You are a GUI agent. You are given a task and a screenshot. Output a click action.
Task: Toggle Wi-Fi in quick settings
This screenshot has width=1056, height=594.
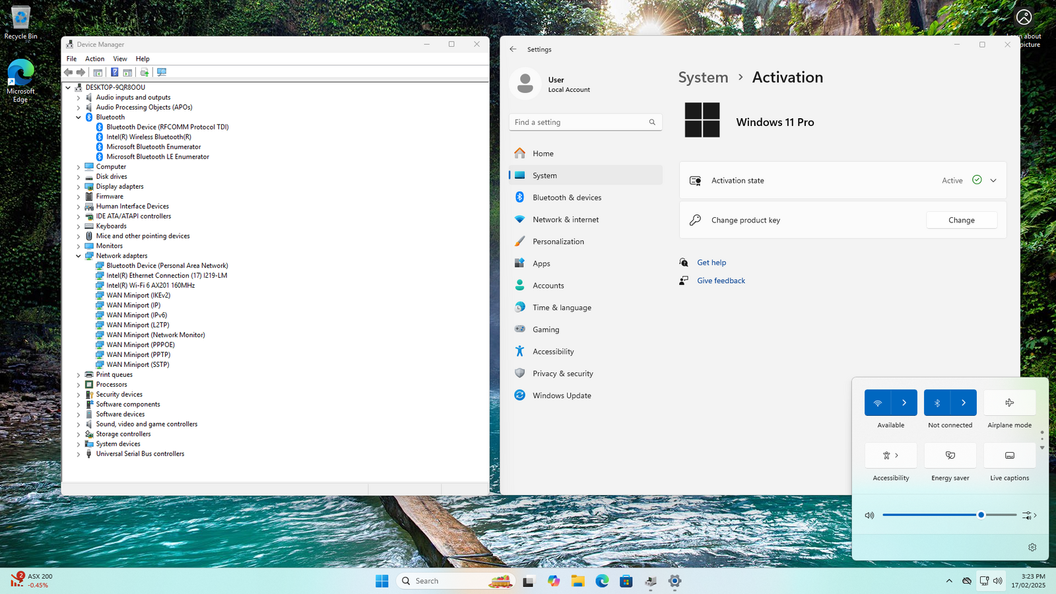point(878,403)
